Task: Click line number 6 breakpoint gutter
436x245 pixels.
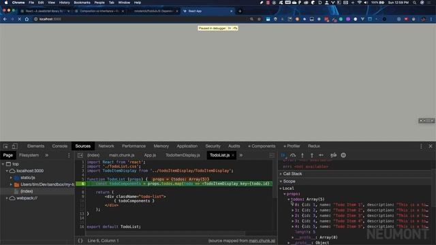Action: (x=82, y=184)
